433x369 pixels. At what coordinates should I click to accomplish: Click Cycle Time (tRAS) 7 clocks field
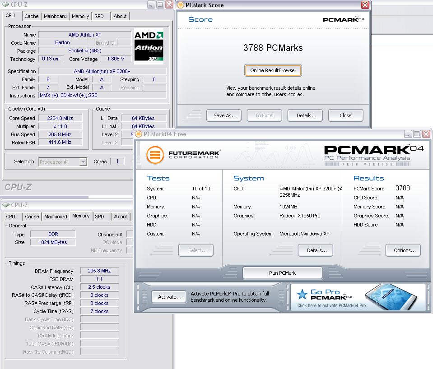coord(99,311)
